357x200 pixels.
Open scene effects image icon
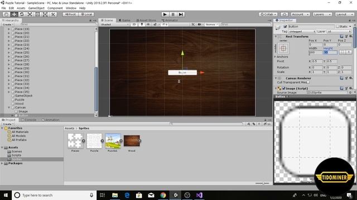156,24
